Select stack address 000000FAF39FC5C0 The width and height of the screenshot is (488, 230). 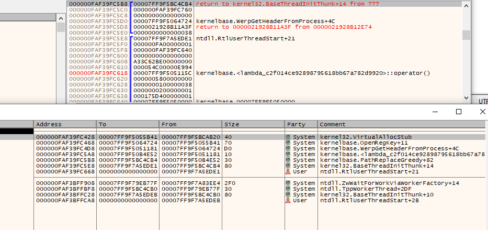[98, 10]
